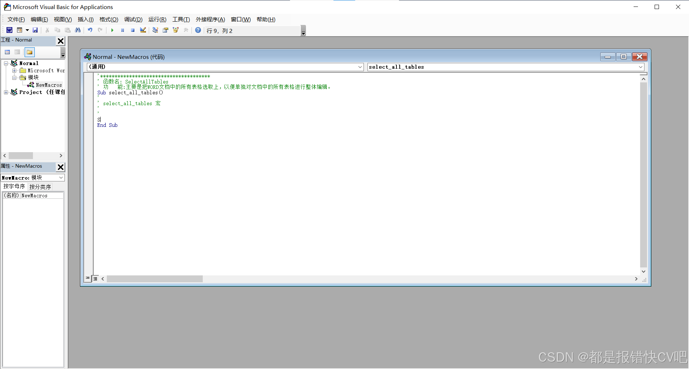Open the 编辑(E) menu
This screenshot has height=369, width=689.
pos(39,20)
